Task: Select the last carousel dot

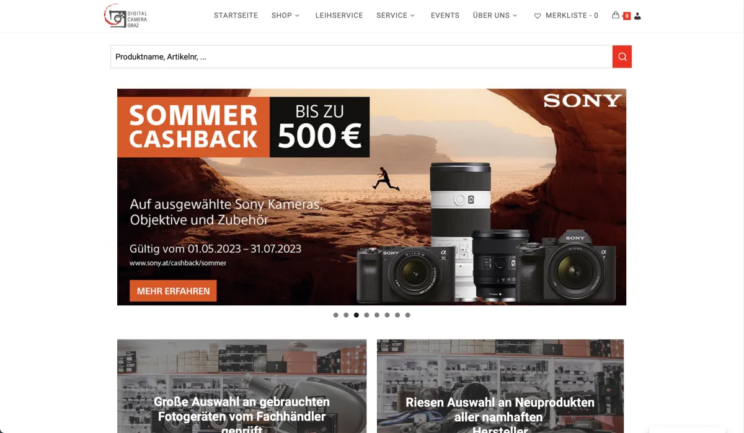Action: click(x=407, y=315)
